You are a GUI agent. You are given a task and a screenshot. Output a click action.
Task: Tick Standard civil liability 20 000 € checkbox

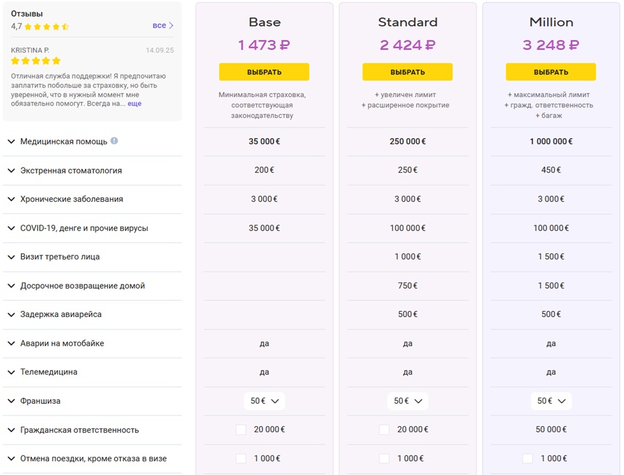(x=384, y=430)
